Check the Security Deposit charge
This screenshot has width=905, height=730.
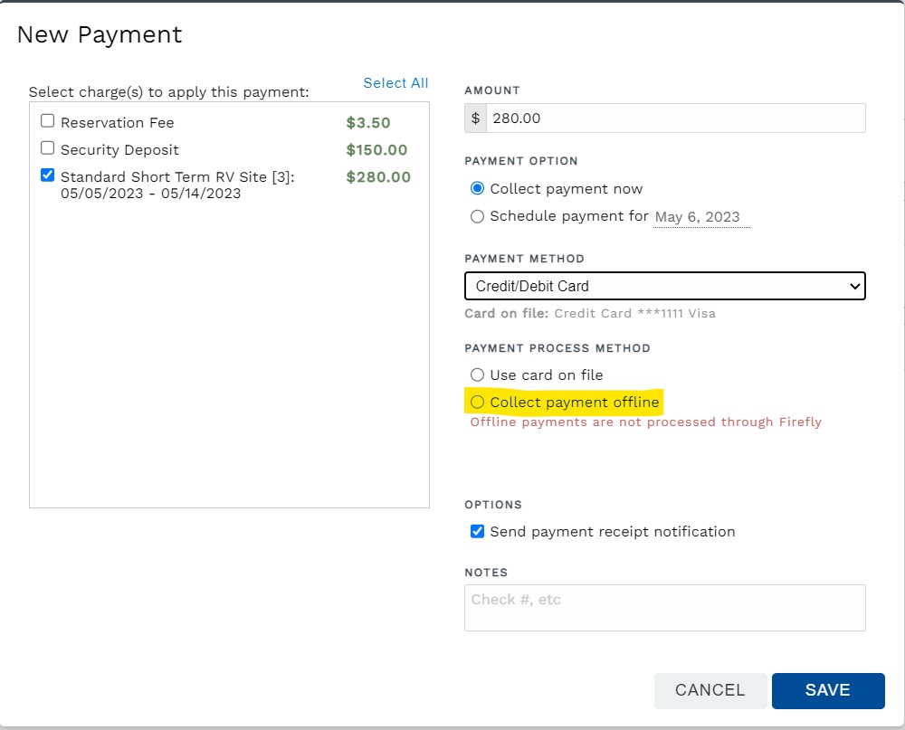tap(47, 148)
